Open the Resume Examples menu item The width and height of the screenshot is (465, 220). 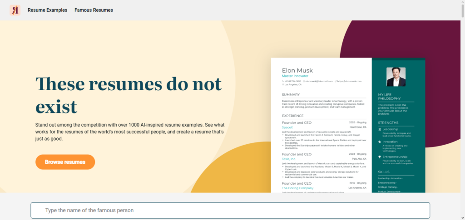[47, 10]
